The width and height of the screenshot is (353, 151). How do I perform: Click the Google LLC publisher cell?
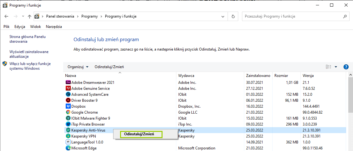point(187,112)
